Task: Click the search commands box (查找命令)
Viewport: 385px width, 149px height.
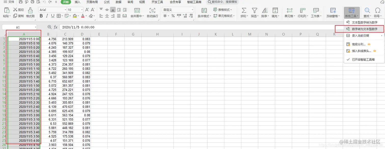Action: [x=222, y=2]
